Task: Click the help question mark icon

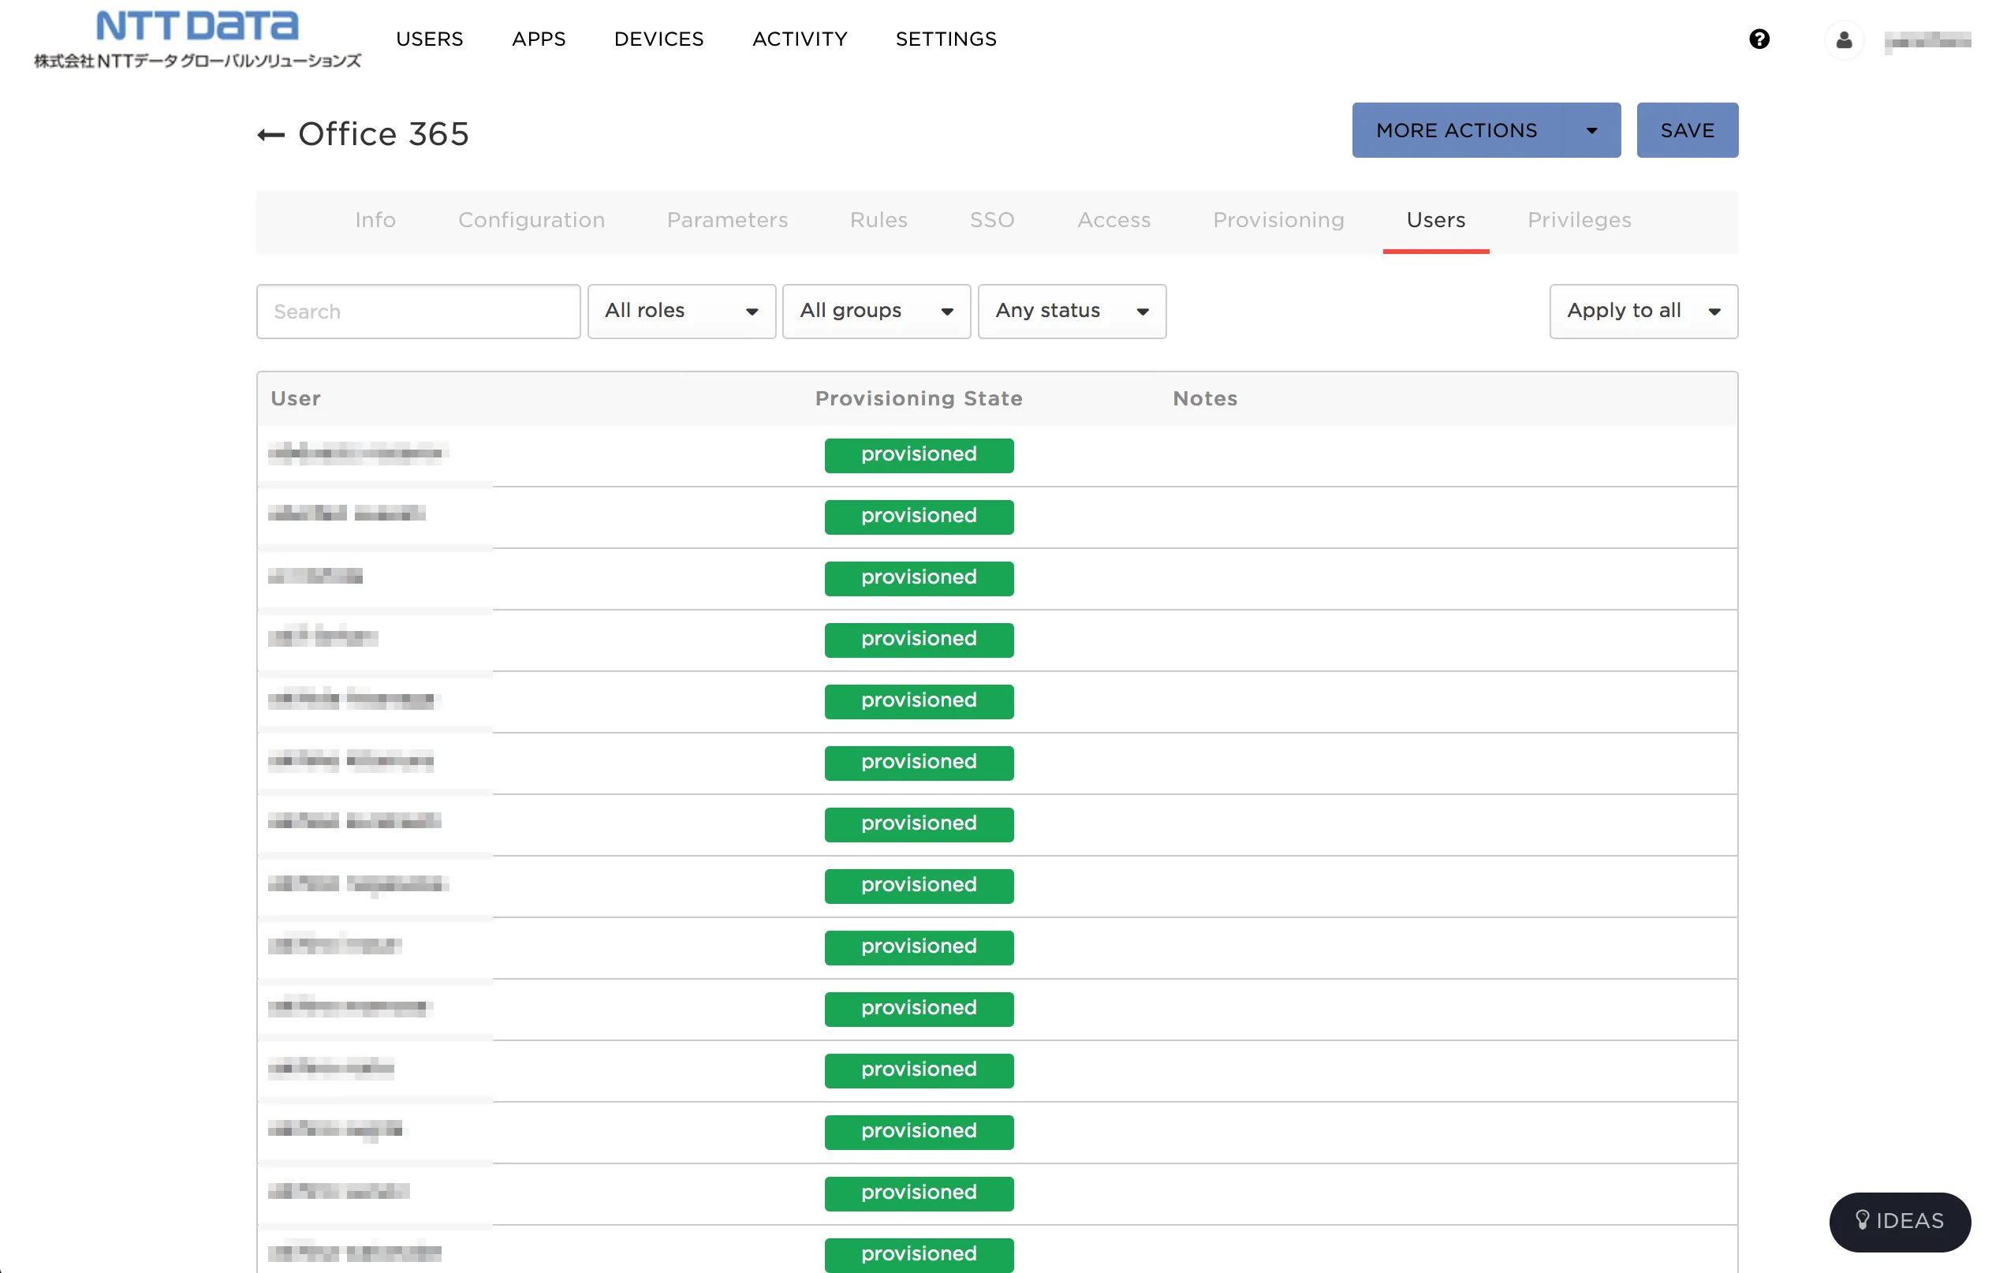Action: point(1759,39)
